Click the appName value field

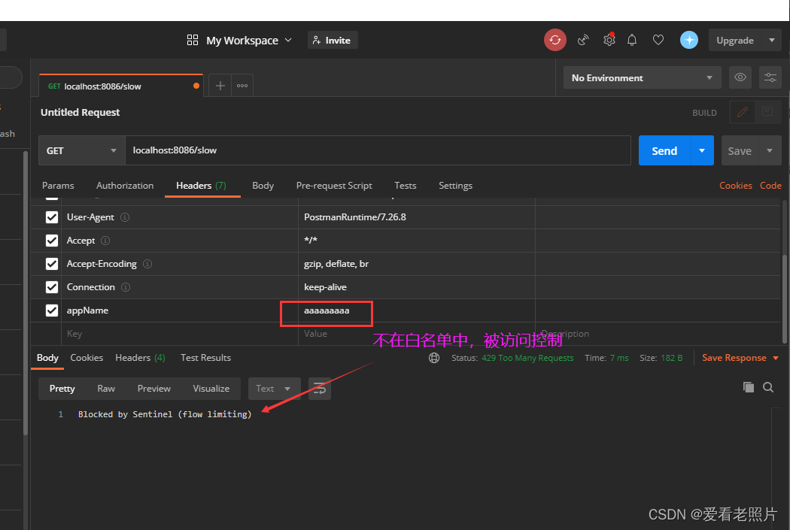pyautogui.click(x=416, y=310)
